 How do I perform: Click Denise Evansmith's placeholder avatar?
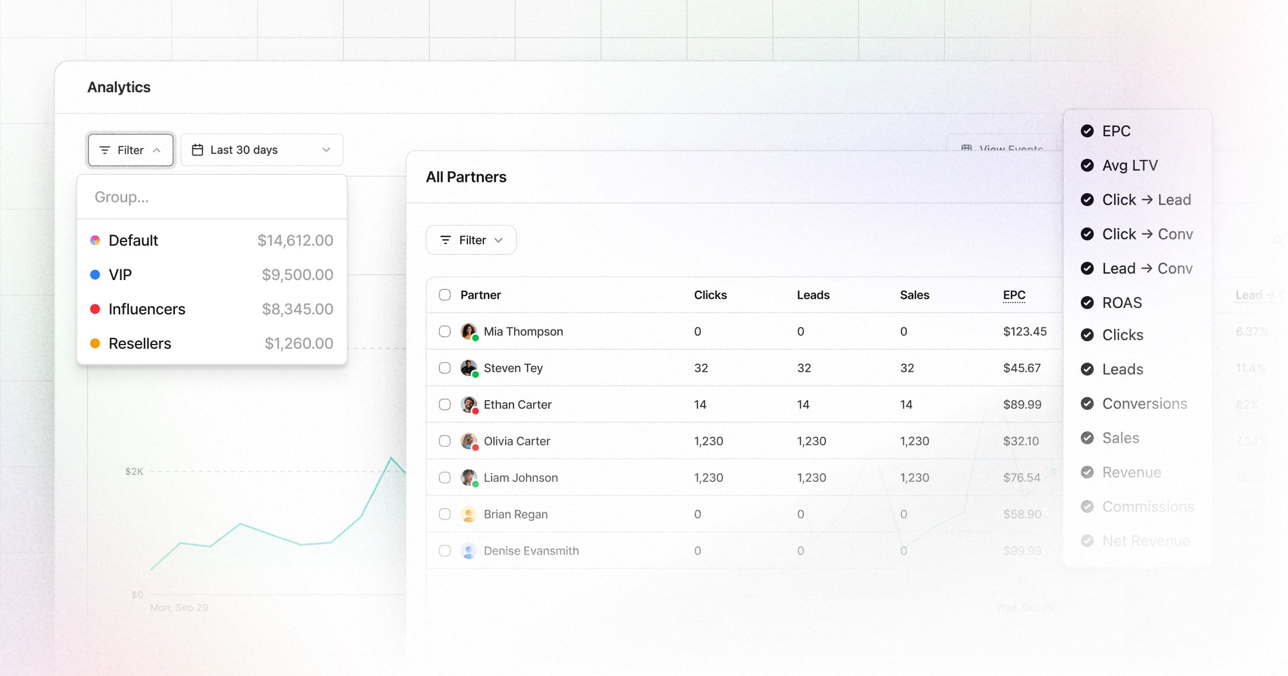pyautogui.click(x=469, y=550)
